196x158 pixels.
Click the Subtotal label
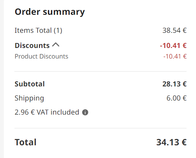pyautogui.click(x=30, y=84)
